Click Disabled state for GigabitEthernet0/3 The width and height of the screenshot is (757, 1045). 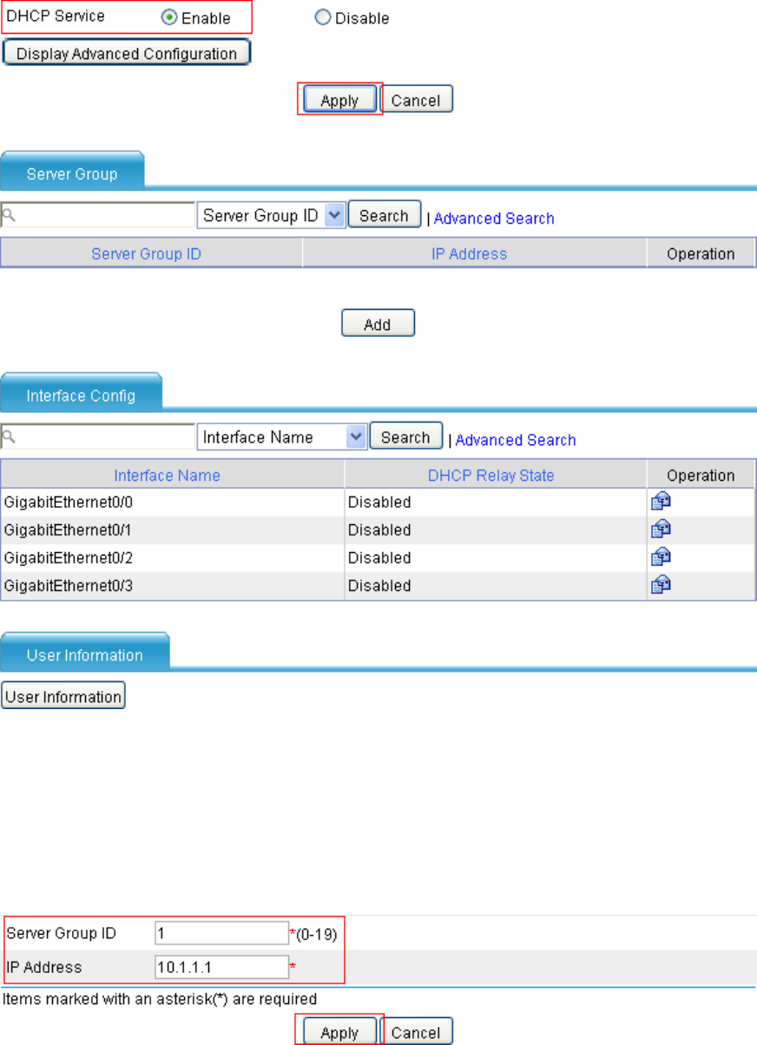[x=379, y=585]
